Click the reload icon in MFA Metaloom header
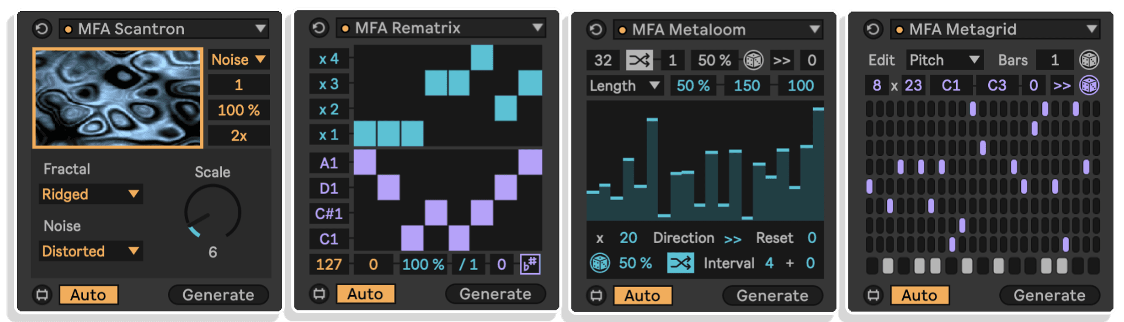 pos(596,29)
